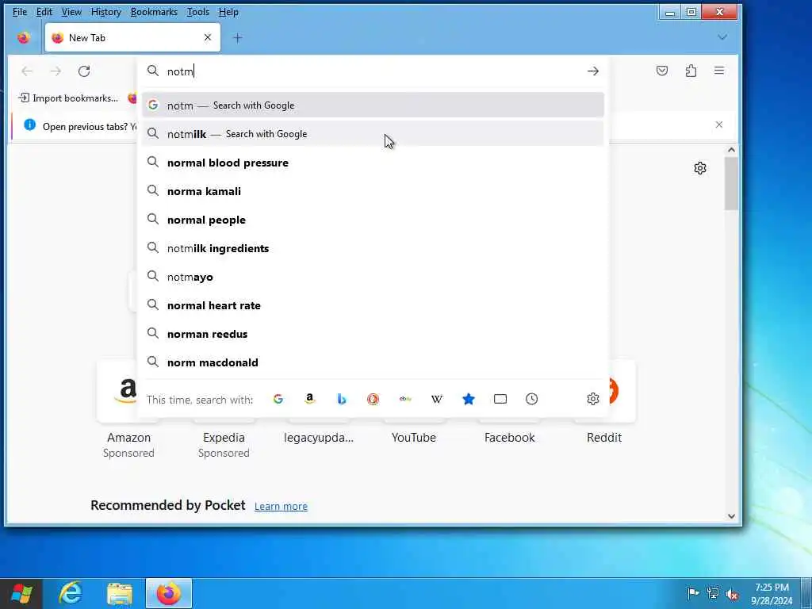This screenshot has width=812, height=609.
Task: Select 'norma kamali' suggestion
Action: click(373, 191)
